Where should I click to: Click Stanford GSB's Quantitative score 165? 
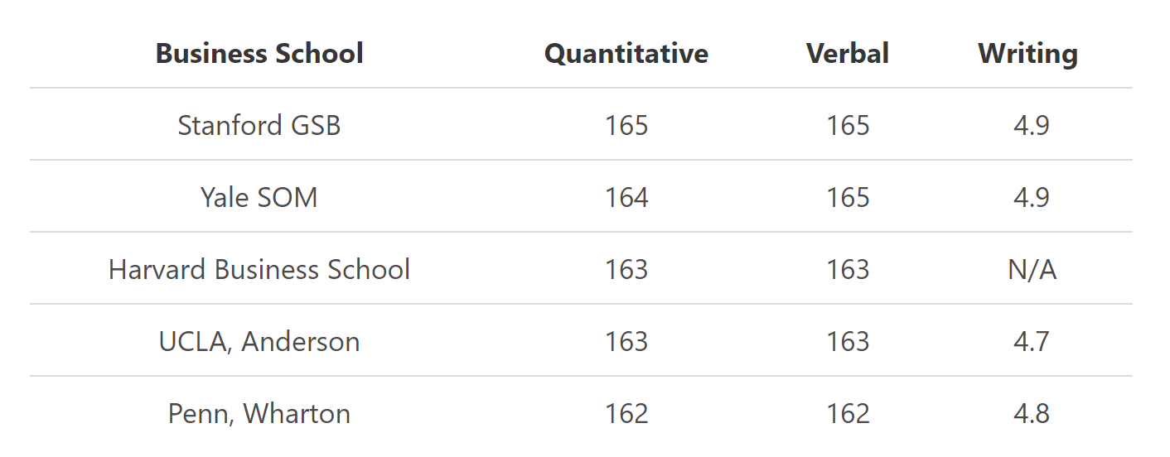(626, 126)
